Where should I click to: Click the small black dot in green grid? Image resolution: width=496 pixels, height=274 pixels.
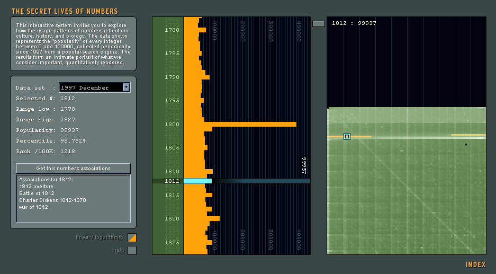(466, 145)
